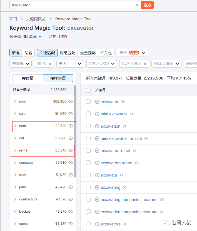Add excavator keyword with plus icon

(97, 102)
